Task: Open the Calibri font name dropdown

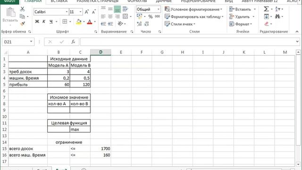Action: coord(67,12)
